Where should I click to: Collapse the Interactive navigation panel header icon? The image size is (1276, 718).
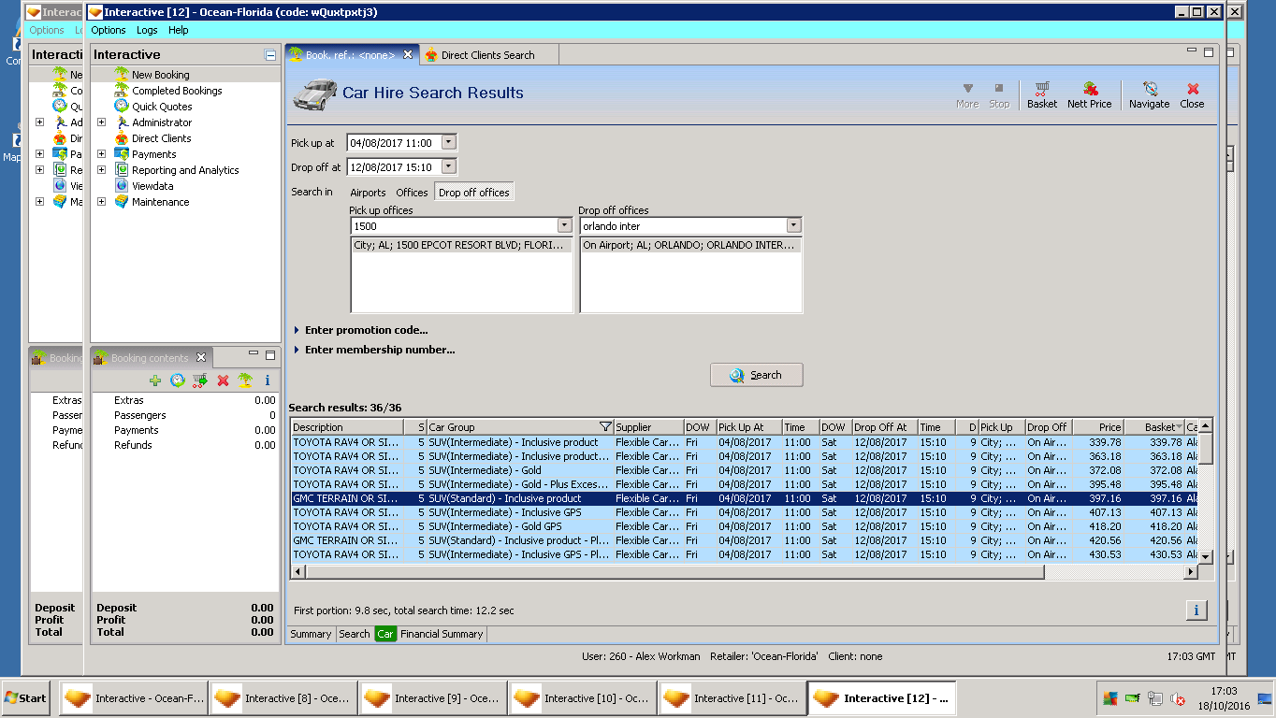coord(270,55)
